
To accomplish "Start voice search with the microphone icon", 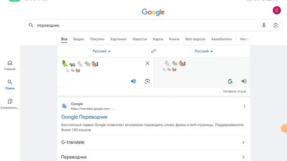I will (264, 25).
